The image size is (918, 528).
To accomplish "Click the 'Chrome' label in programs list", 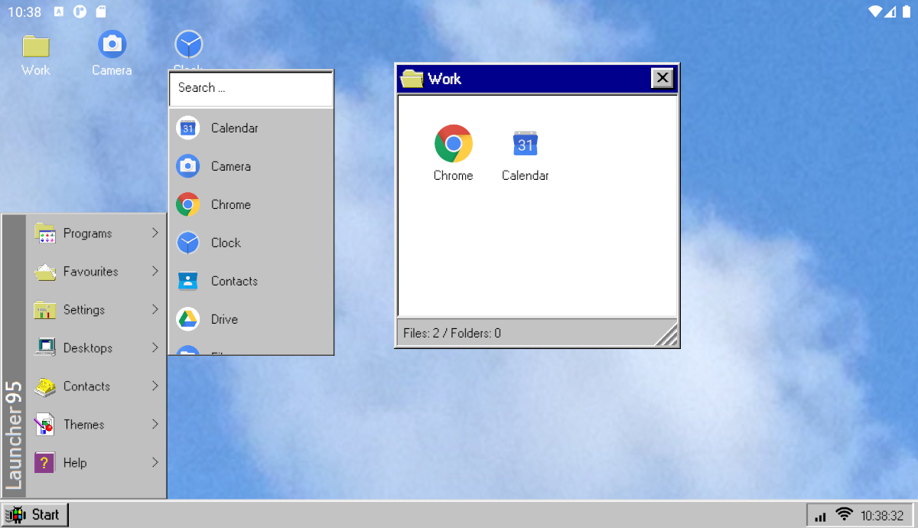I will pos(231,204).
